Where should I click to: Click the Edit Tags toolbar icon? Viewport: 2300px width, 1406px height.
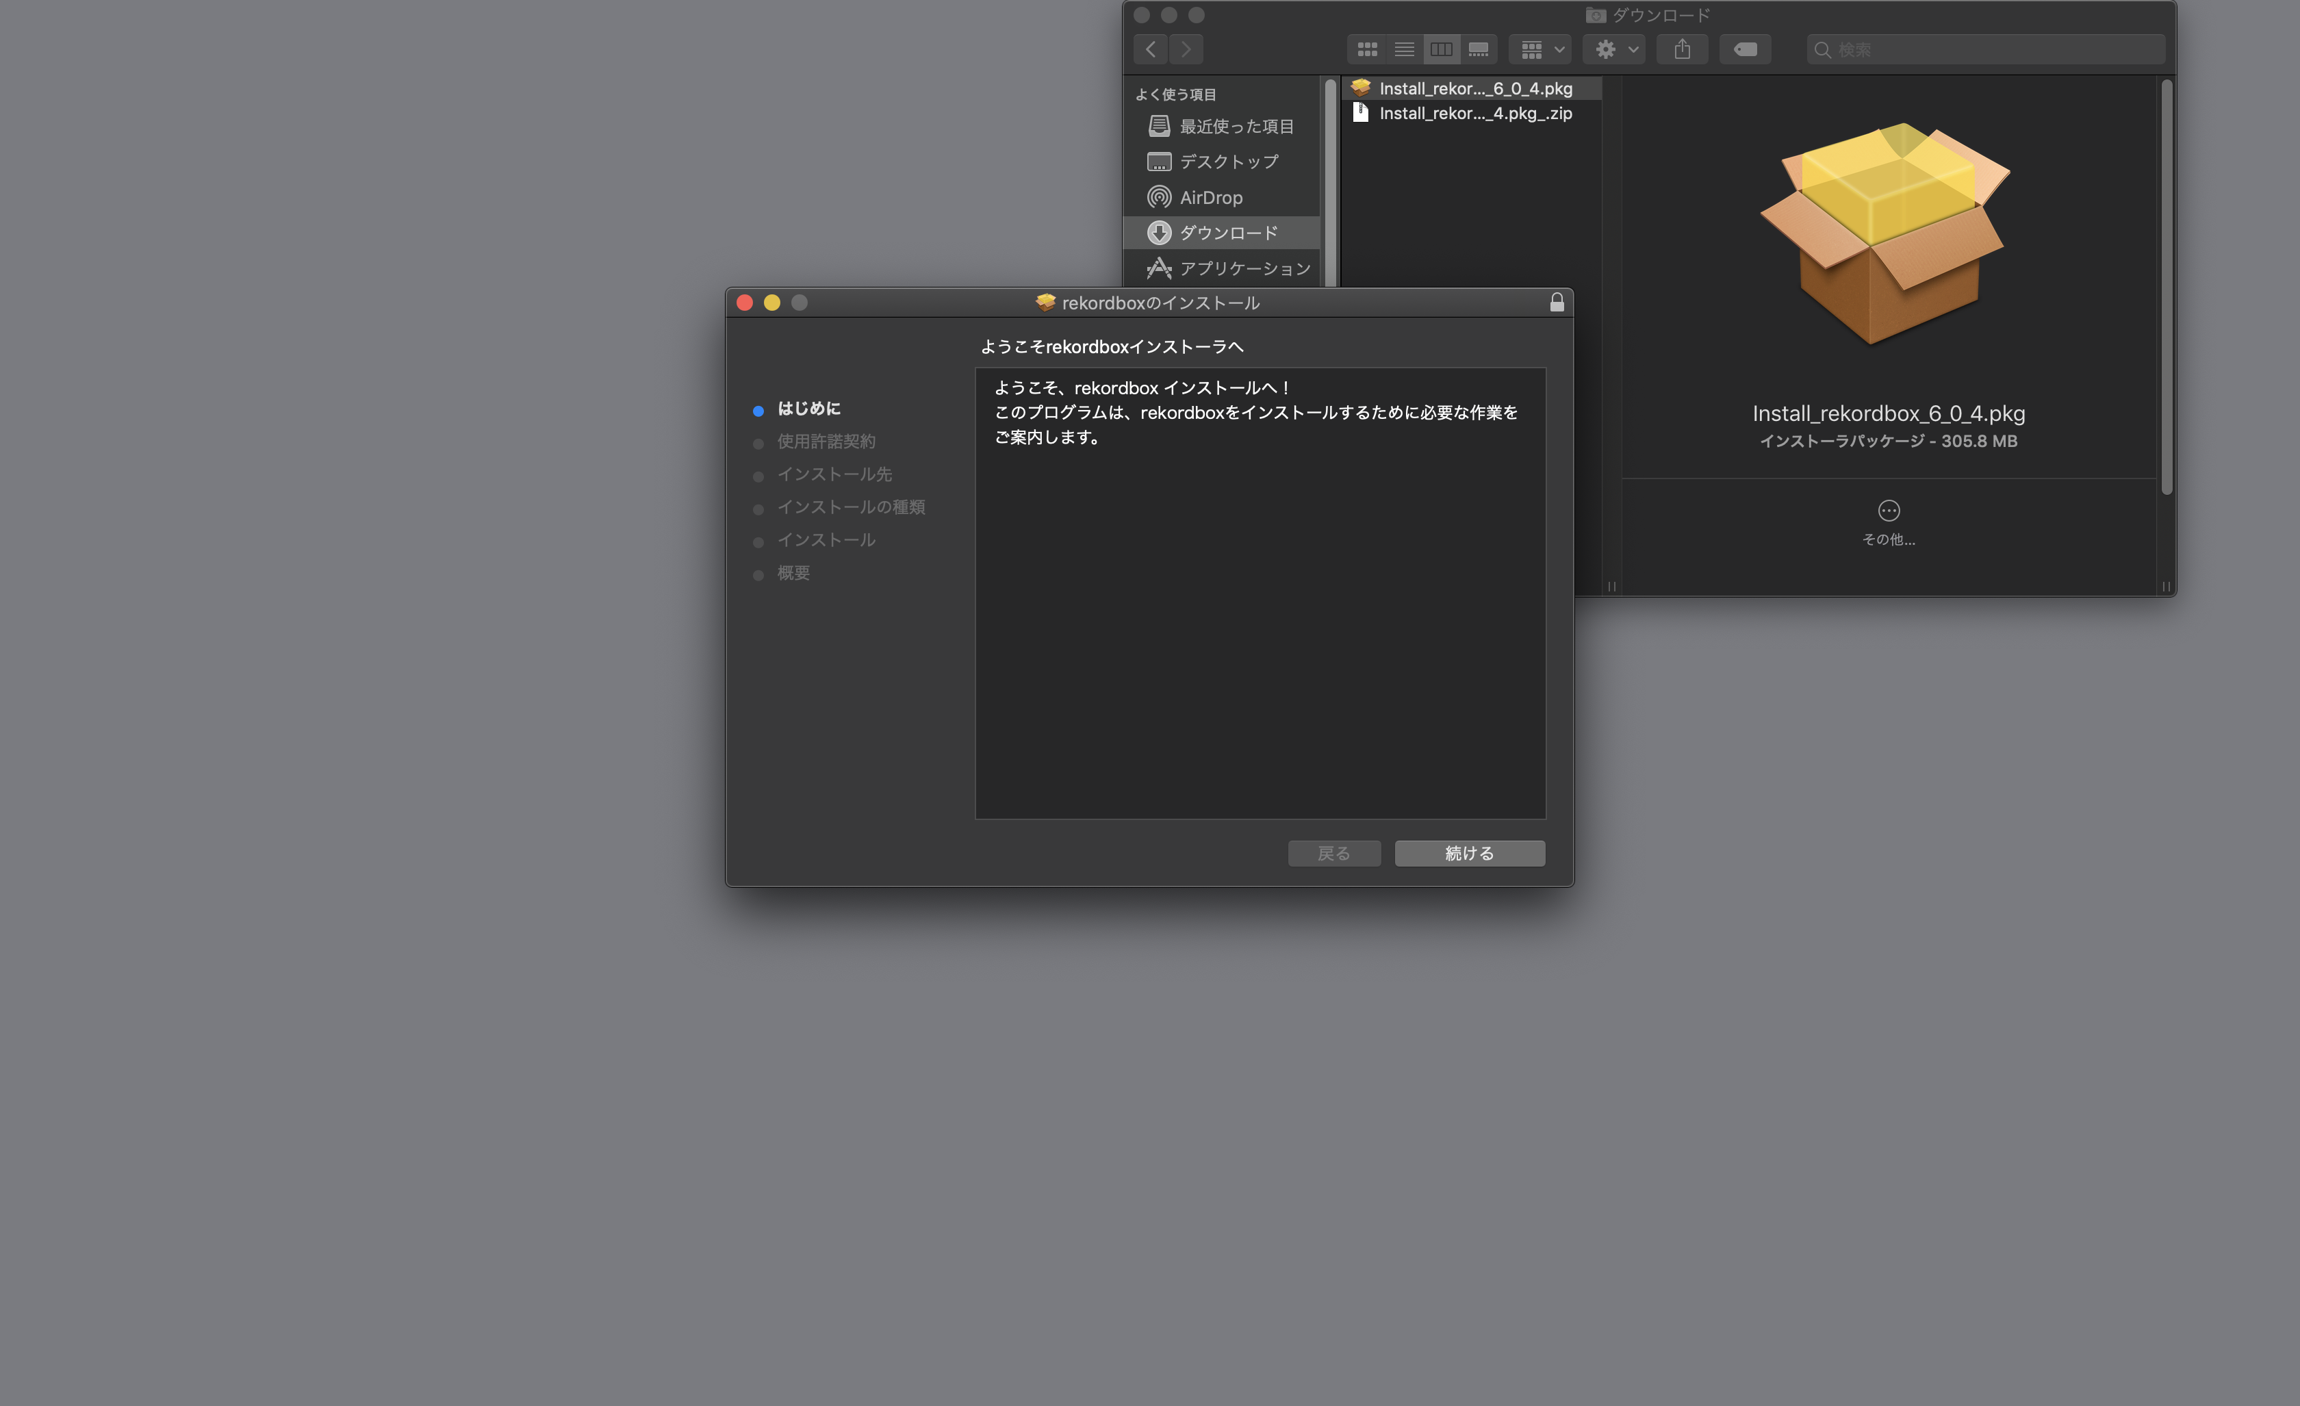pyautogui.click(x=1745, y=49)
